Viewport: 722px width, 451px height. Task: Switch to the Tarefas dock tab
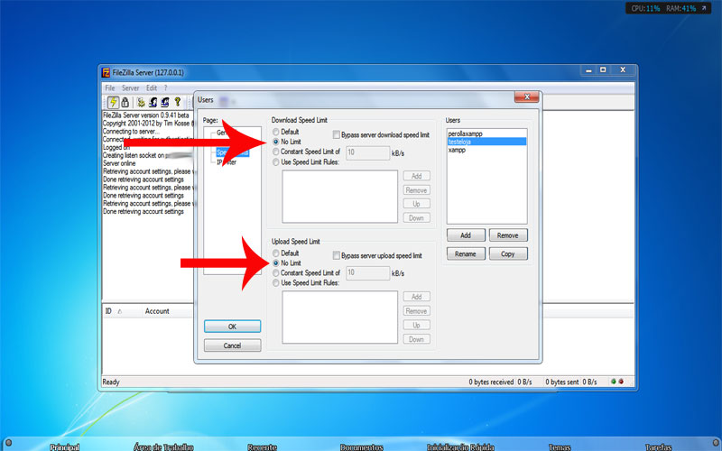tap(659, 446)
